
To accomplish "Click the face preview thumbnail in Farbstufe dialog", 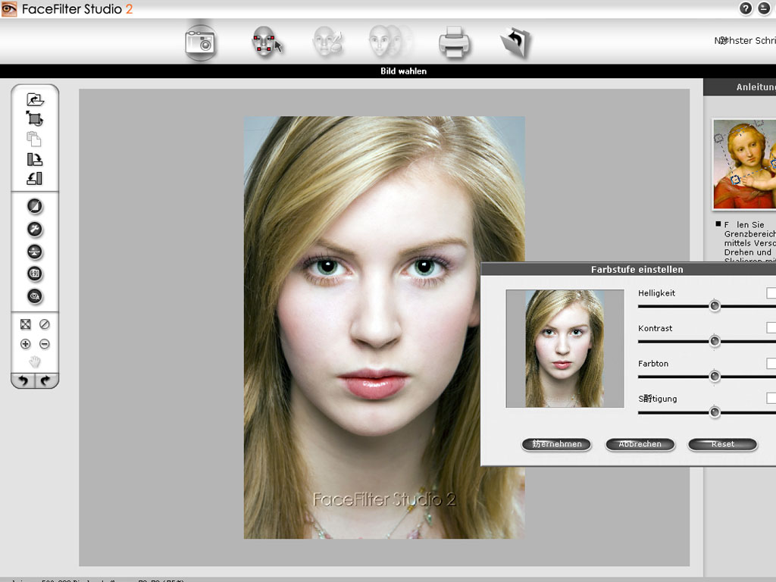I will point(565,348).
